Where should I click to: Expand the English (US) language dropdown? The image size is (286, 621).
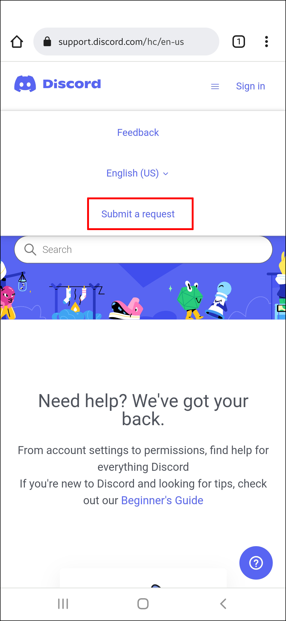137,173
